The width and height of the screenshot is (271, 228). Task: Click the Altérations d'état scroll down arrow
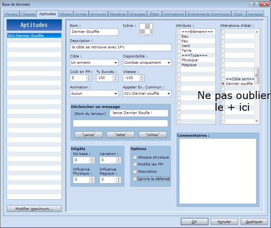coord(257,121)
